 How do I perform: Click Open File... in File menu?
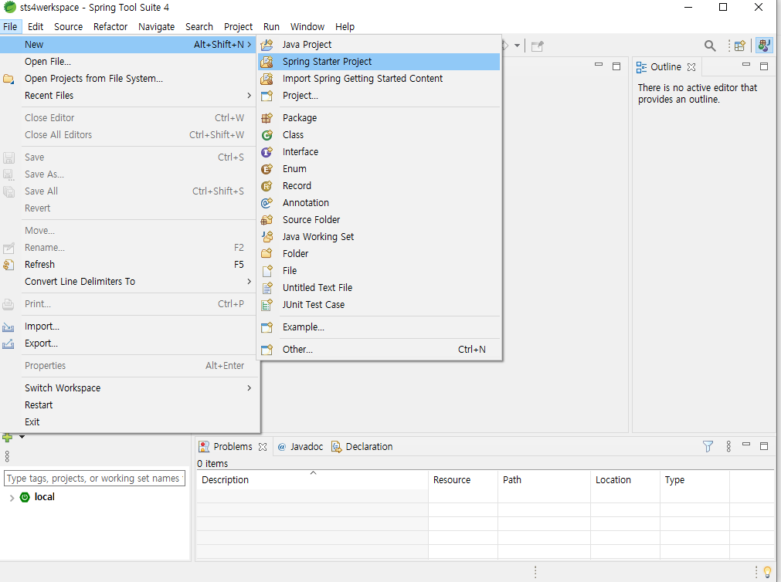click(128, 62)
